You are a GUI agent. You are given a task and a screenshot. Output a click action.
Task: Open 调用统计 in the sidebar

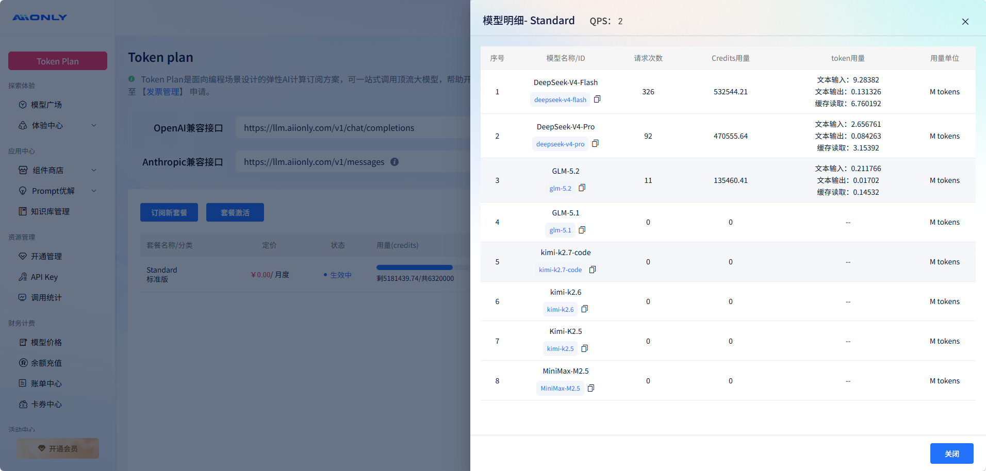click(46, 297)
